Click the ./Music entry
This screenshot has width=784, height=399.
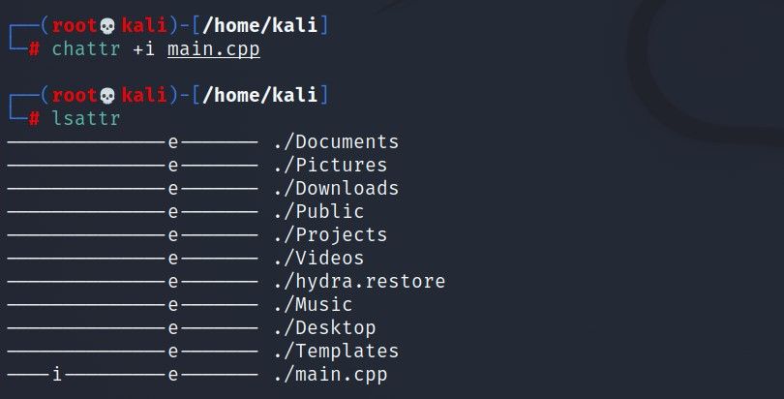click(x=312, y=305)
